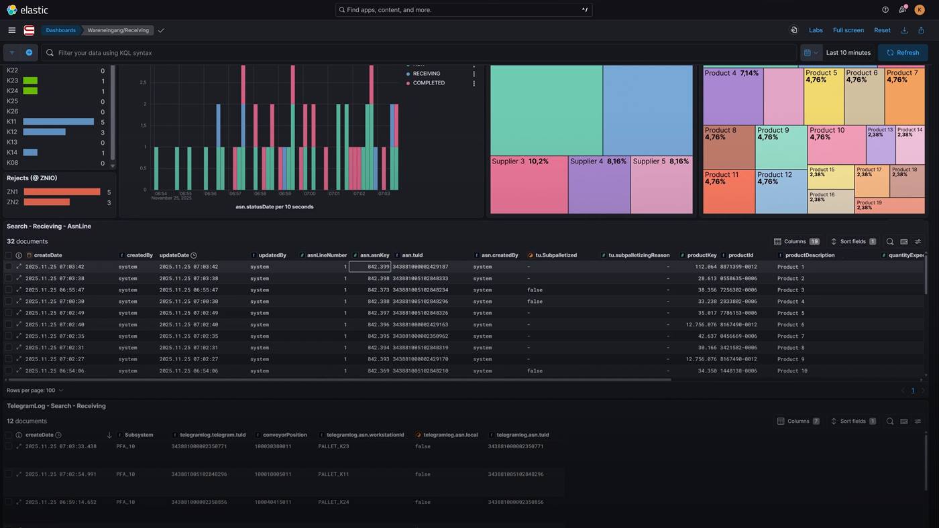This screenshot has height=528, width=939.
Task: Click the save checkmark next to breadcrumb
Action: (x=161, y=30)
